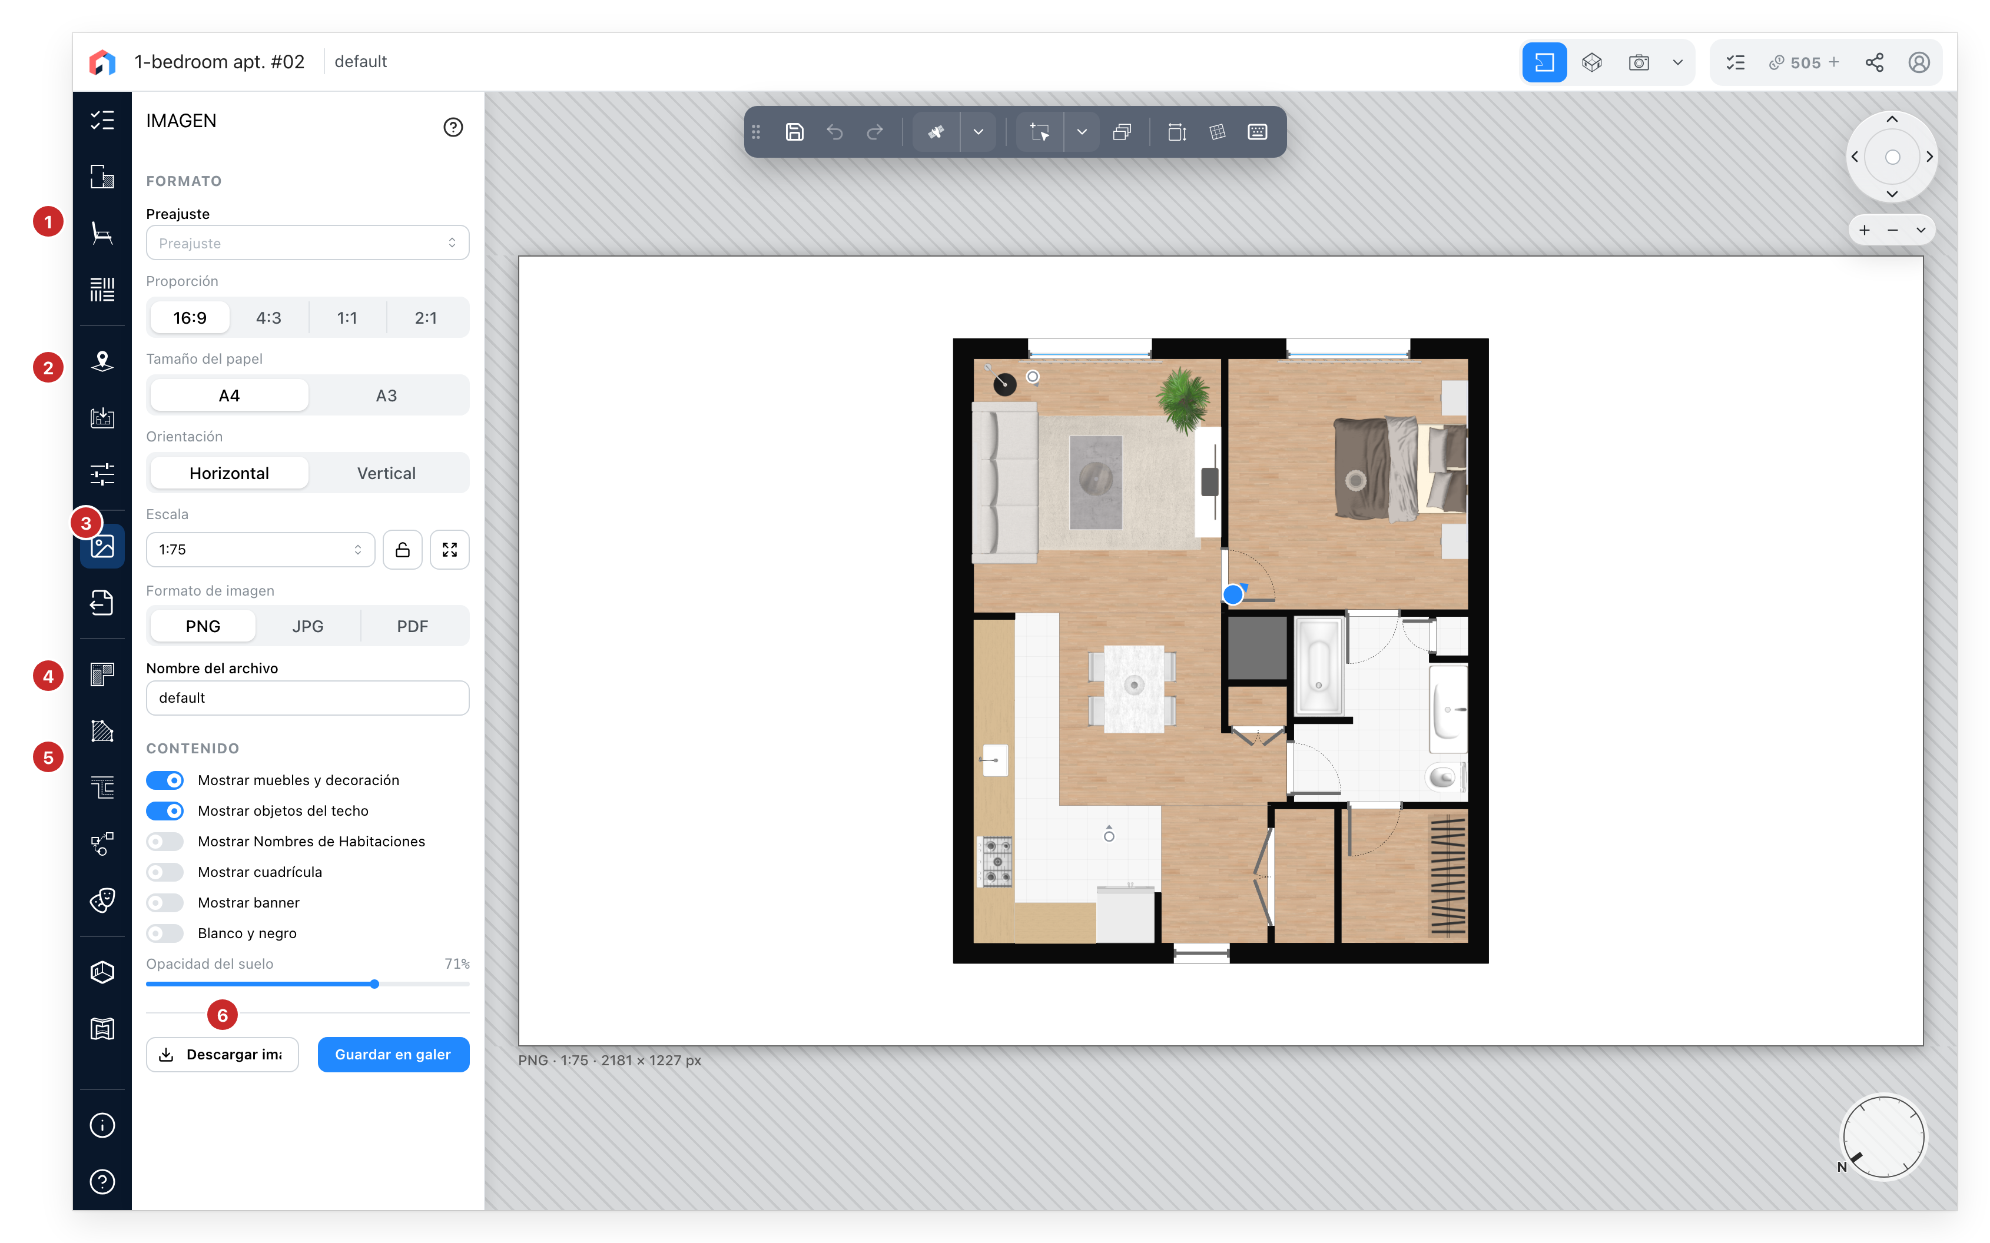Expand the Escala 1:75 dropdown
Viewport: 1990px width, 1243px height.
pos(260,550)
